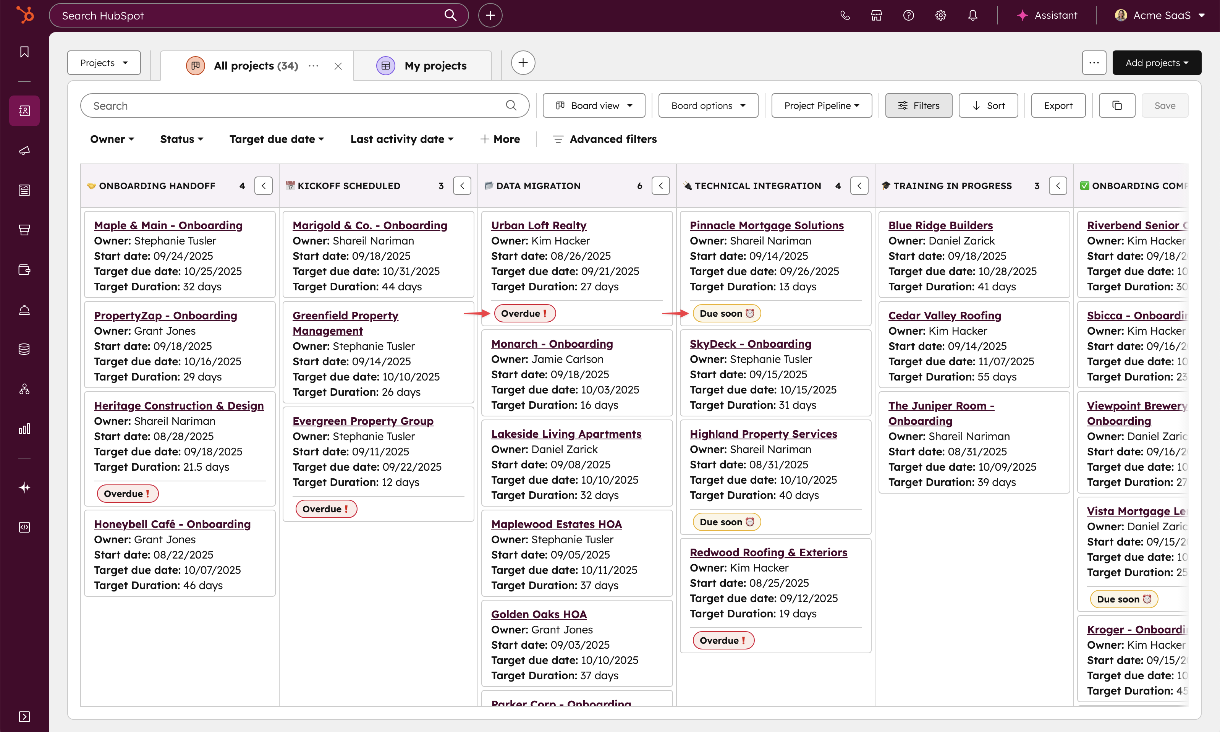Open the Reporting bar chart sidebar icon
Screen dimensions: 1220x732
pyautogui.click(x=24, y=429)
